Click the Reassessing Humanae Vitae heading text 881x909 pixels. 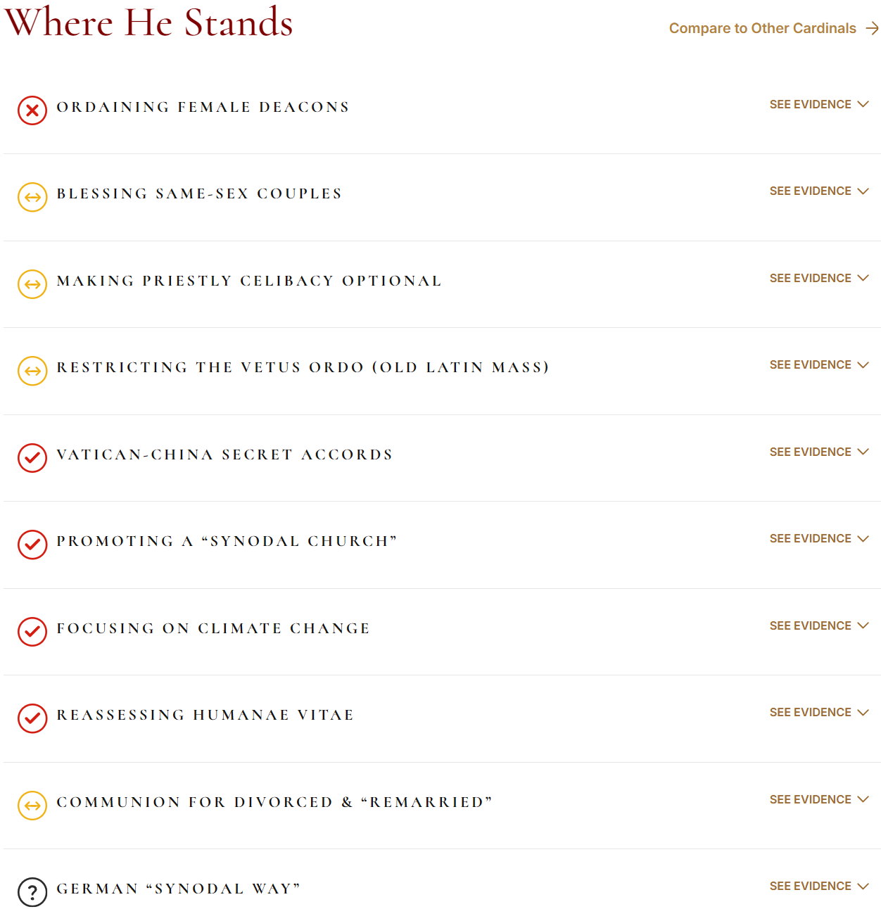click(x=205, y=715)
